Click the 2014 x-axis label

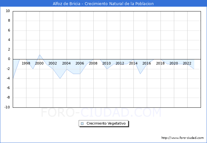point(133,63)
